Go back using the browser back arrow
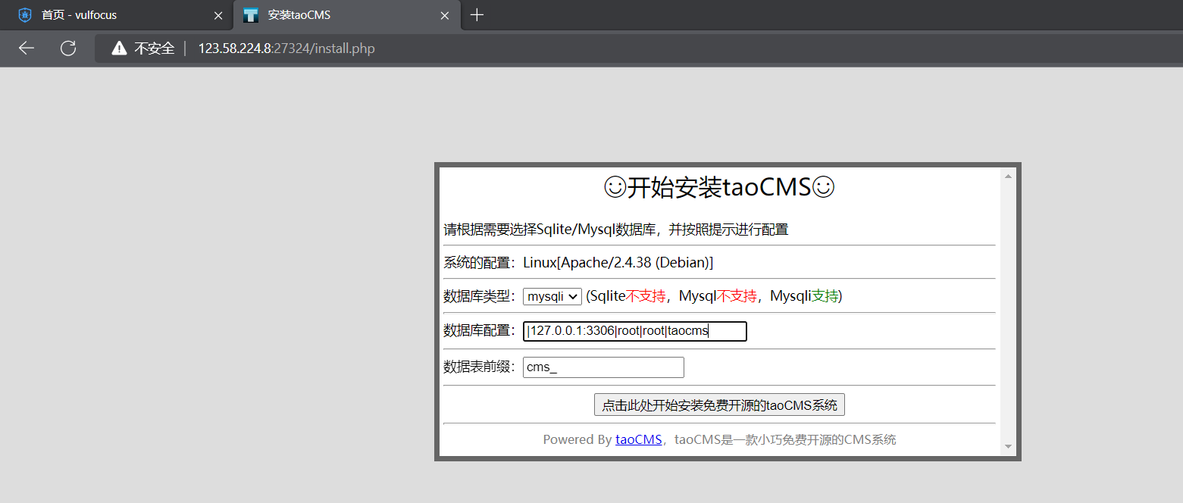Image resolution: width=1183 pixels, height=503 pixels. point(27,48)
